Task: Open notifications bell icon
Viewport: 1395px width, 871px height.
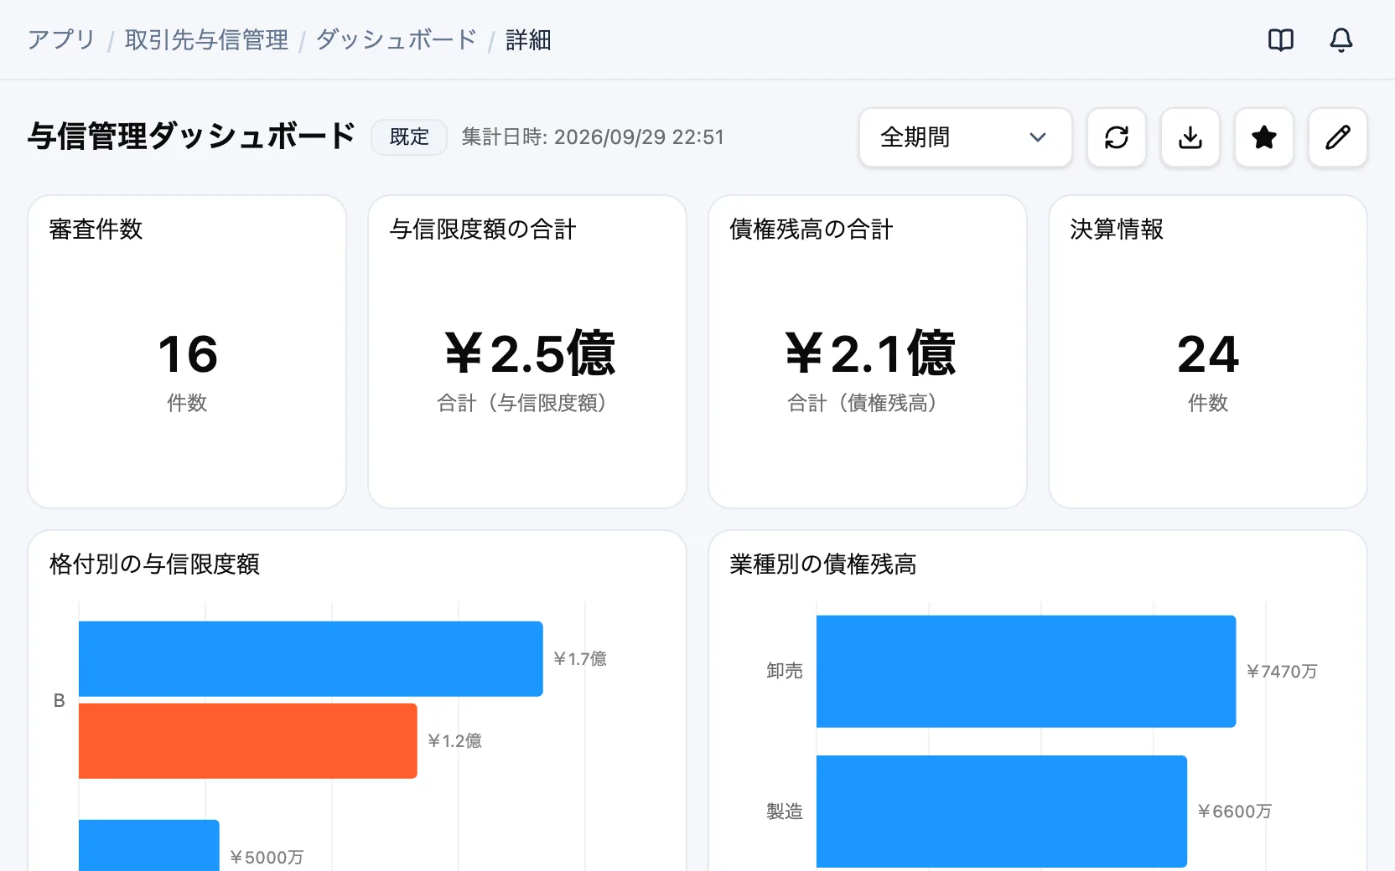Action: (x=1341, y=39)
